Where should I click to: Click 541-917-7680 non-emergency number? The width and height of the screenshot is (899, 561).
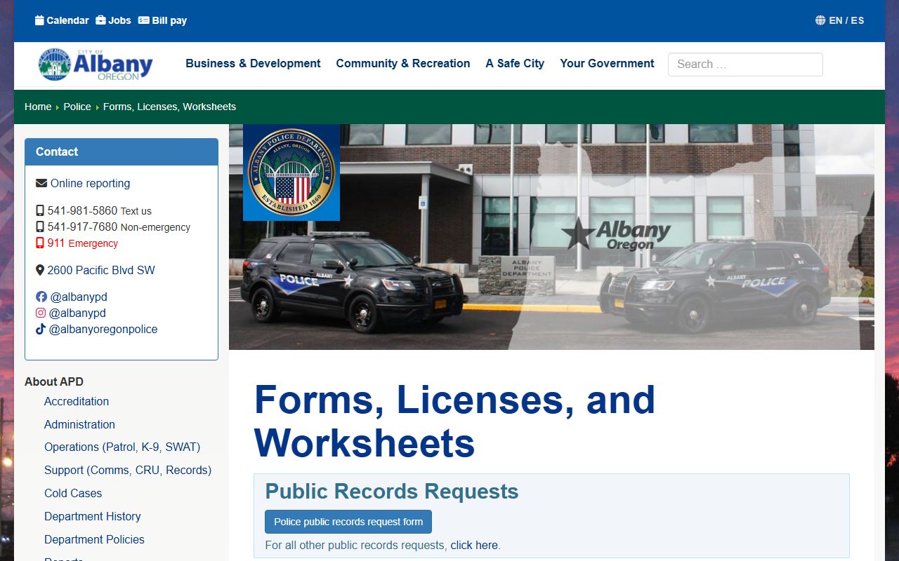point(82,227)
